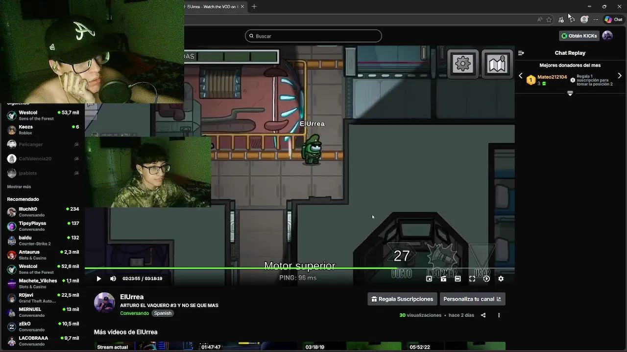This screenshot has height=352, width=627.
Task: Click the Conversando category link
Action: (134, 313)
